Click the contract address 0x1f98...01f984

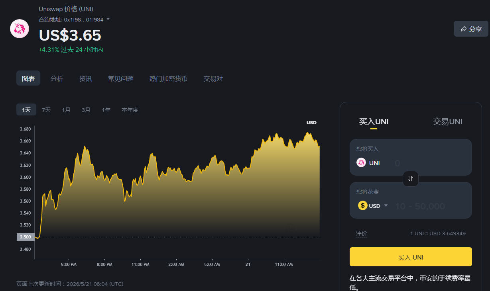[84, 20]
